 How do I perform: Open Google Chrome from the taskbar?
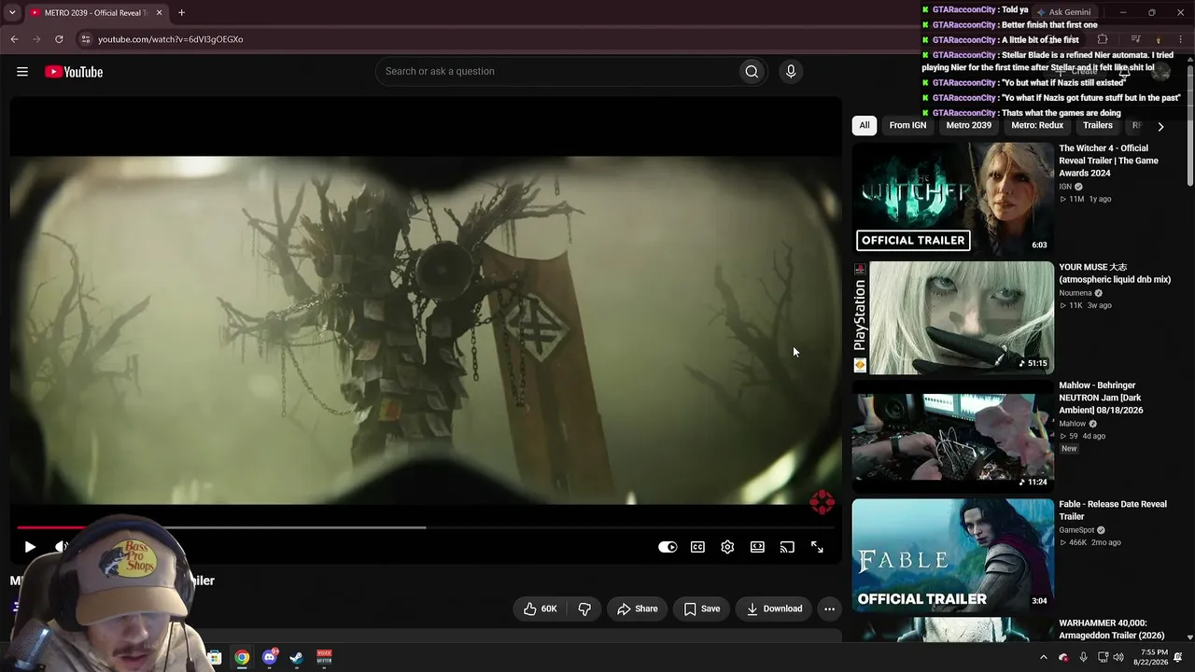coord(242,658)
